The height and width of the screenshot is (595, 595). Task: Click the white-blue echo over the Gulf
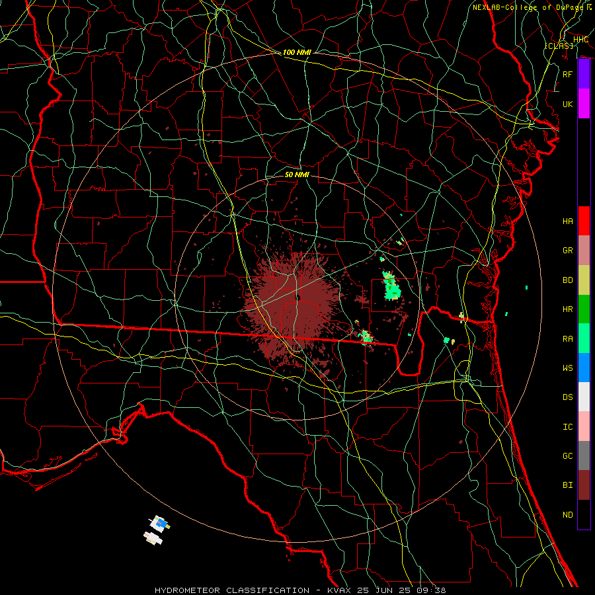160,524
